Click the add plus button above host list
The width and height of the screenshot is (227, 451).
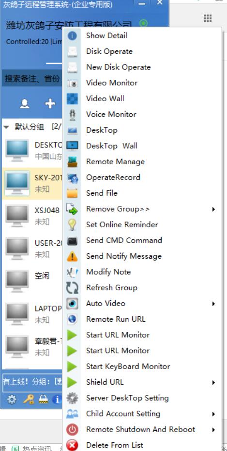click(x=50, y=103)
